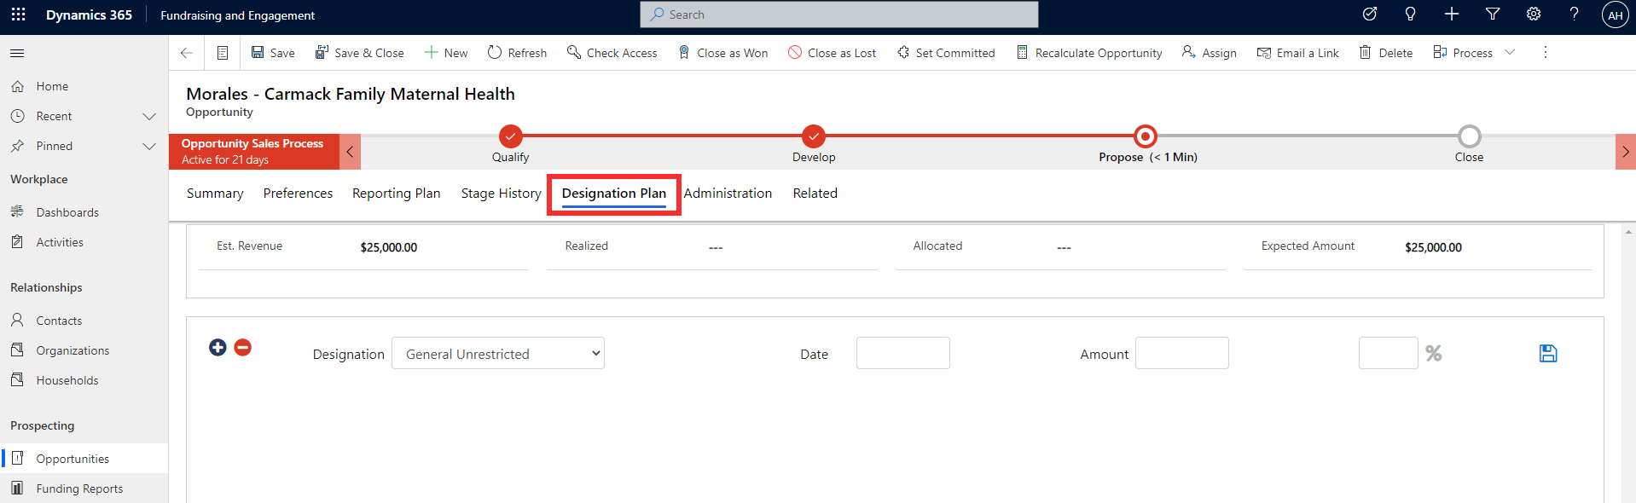Open the Designation dropdown General Unrestricted

(498, 353)
